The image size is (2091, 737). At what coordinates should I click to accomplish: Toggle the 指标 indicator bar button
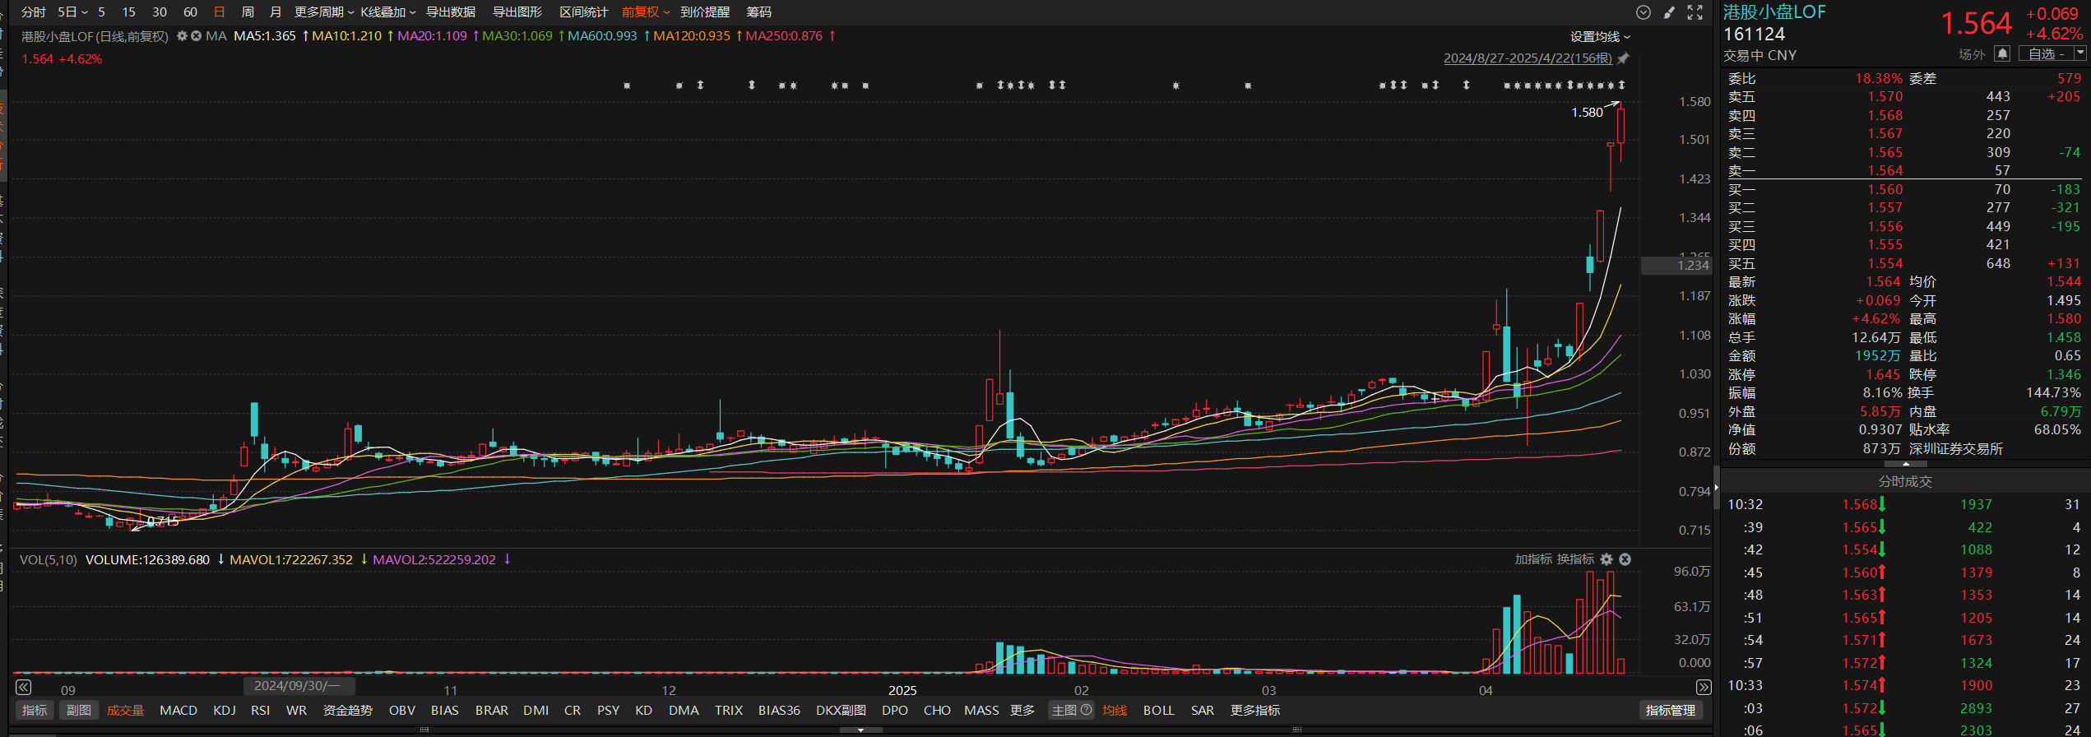pos(35,710)
